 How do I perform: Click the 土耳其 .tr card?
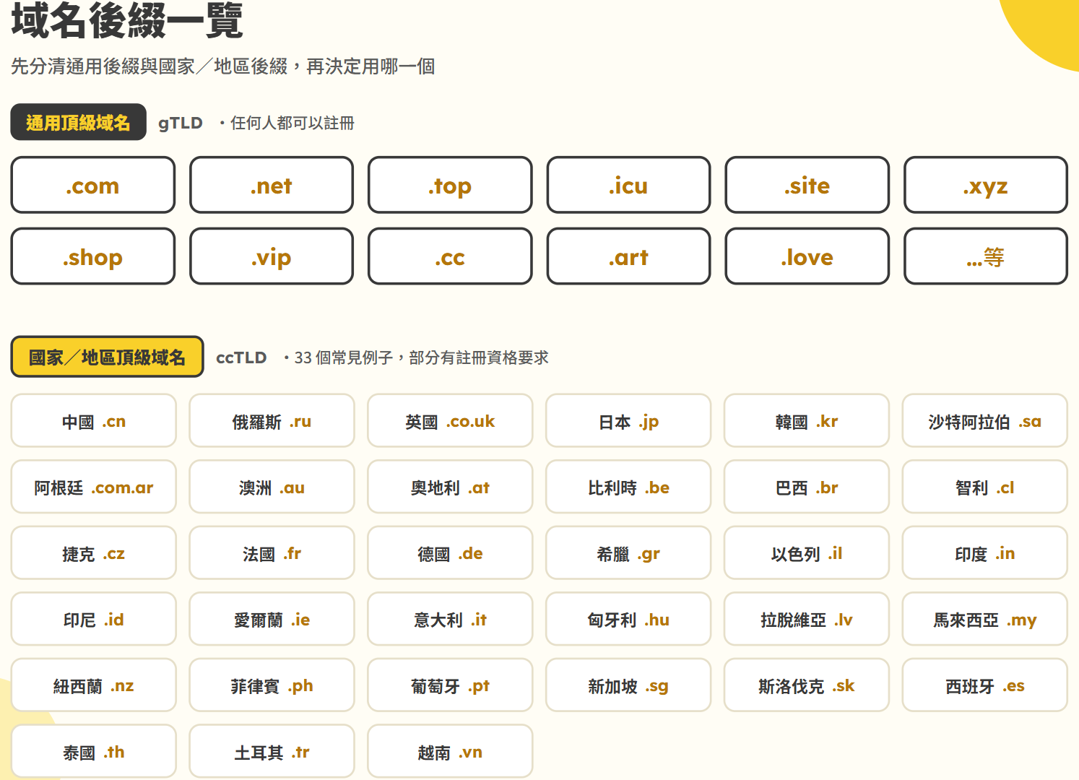coord(272,751)
